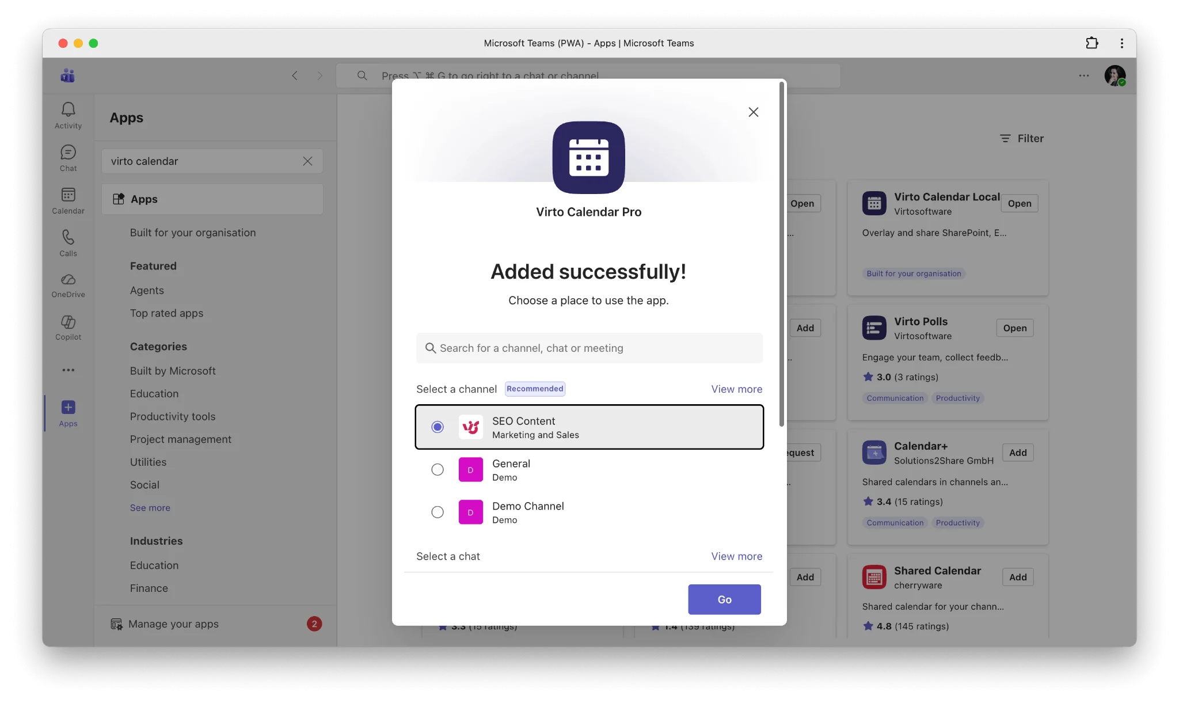Open Virto Calendar Local app
Screen dimensions: 1179x703
1019,204
